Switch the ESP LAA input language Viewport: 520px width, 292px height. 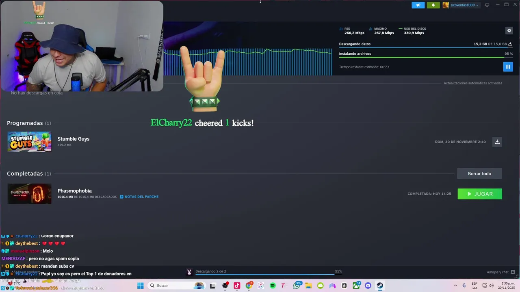[x=474, y=286]
